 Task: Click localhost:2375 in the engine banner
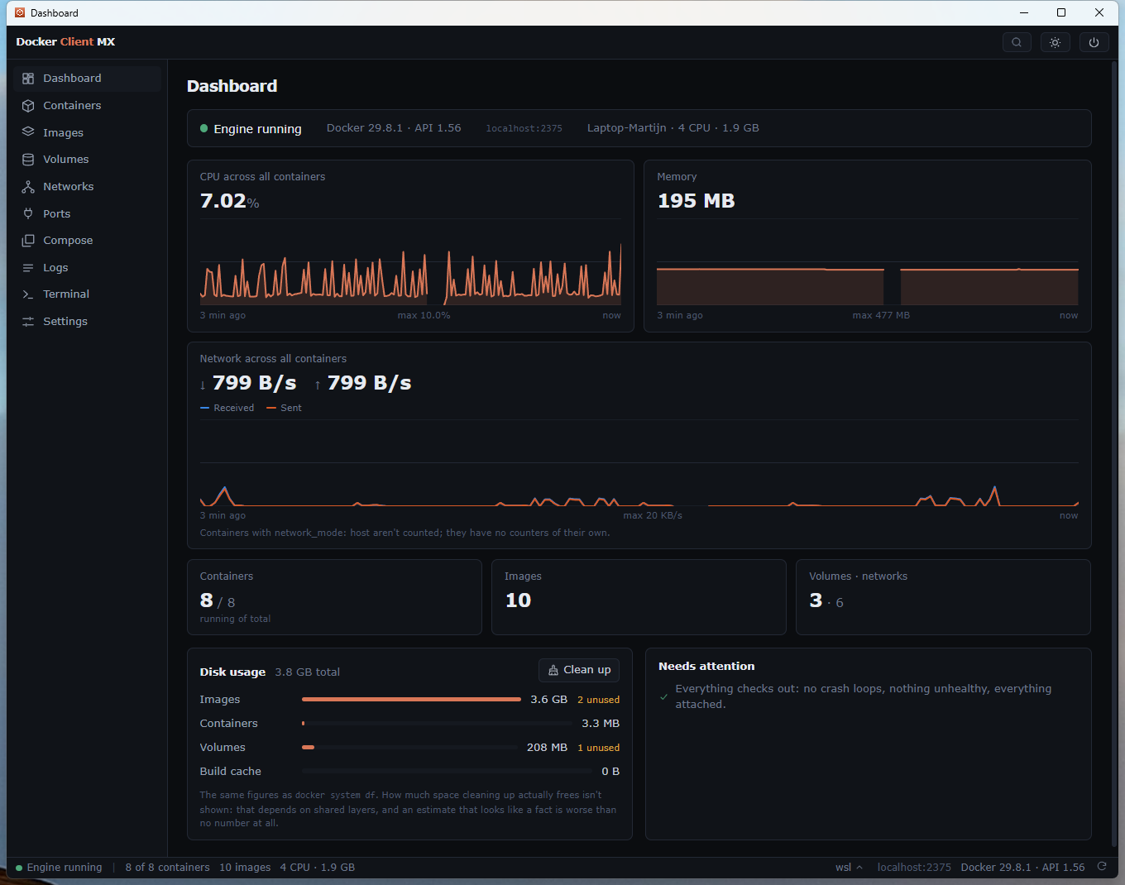(524, 128)
